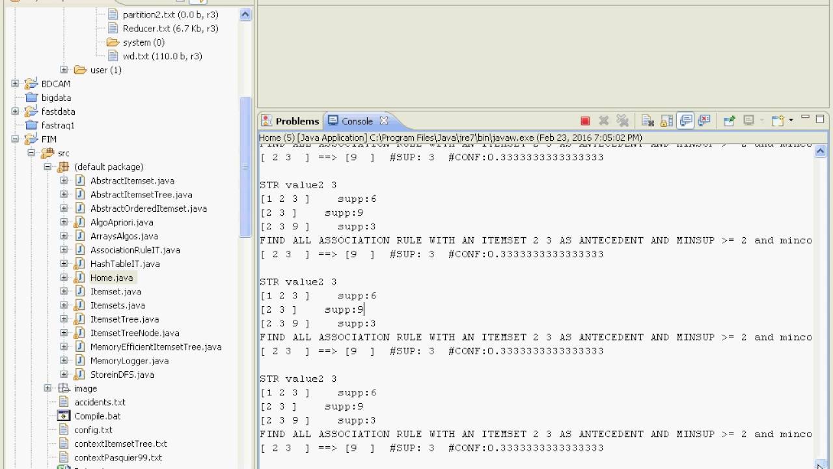Select partition2.txt in the tree

tap(171, 14)
